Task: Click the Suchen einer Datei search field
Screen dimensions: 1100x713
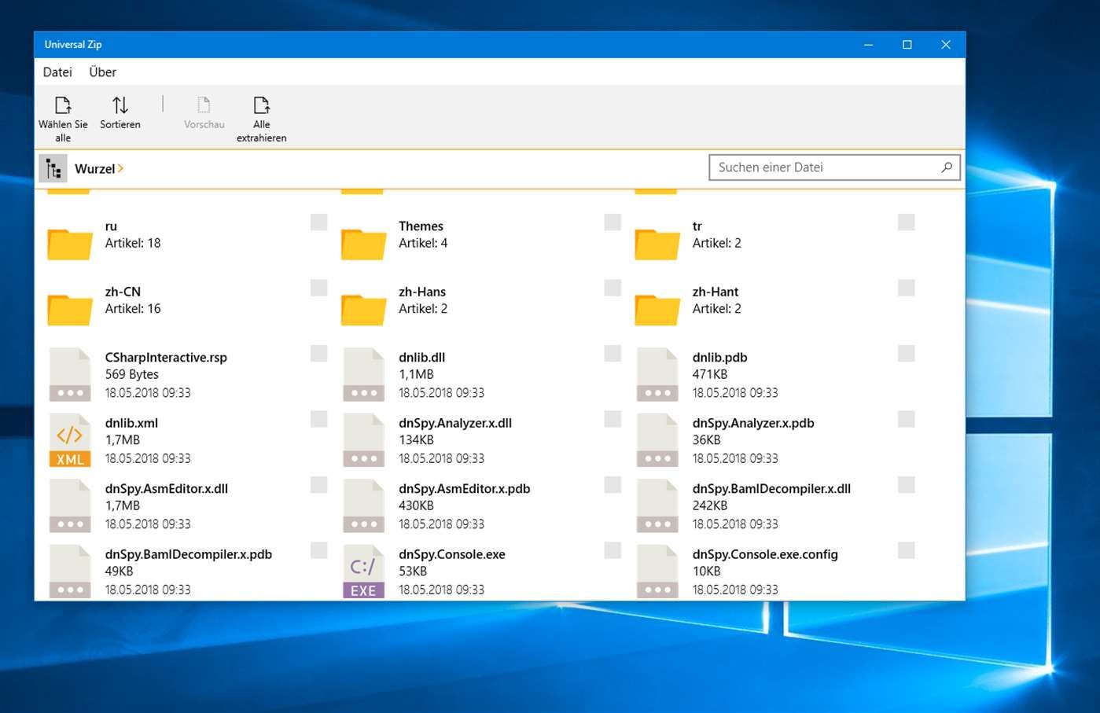Action: pyautogui.click(x=834, y=167)
